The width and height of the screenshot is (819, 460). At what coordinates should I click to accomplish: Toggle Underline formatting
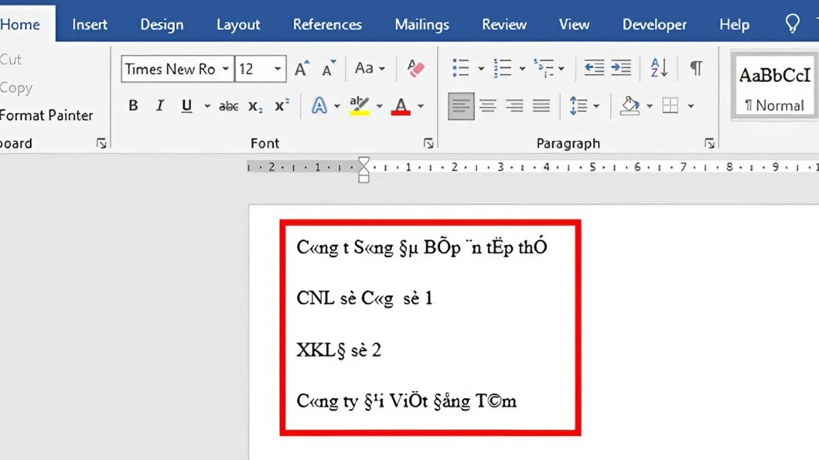(x=187, y=106)
